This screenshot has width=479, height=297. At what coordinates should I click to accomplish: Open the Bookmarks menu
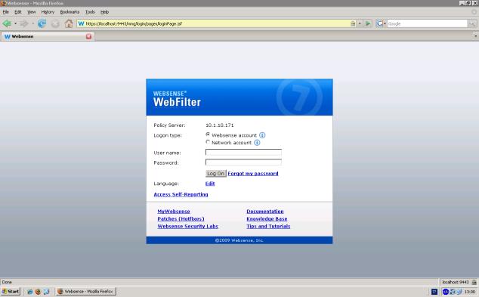coord(70,12)
